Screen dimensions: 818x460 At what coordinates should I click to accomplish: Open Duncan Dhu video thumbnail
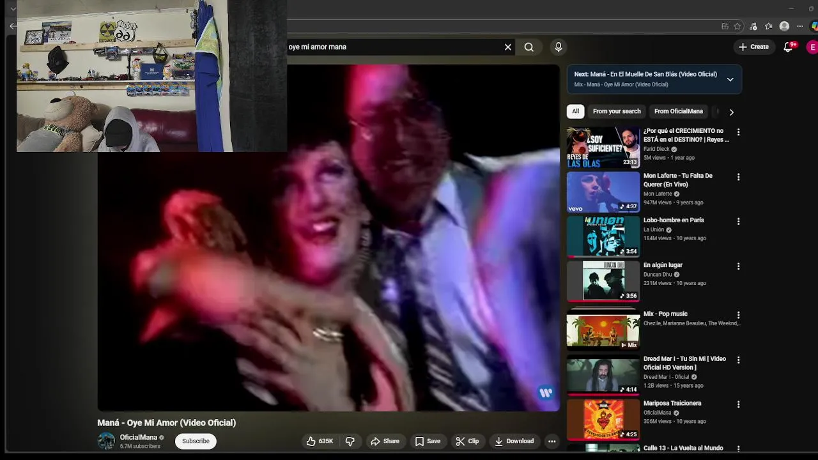[603, 281]
